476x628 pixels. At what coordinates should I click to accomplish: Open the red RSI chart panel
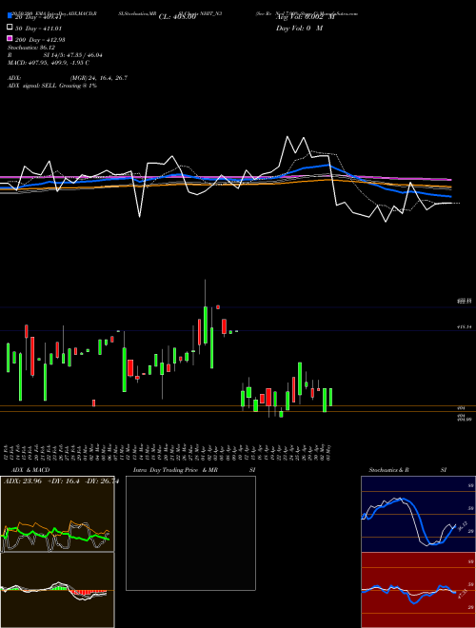click(x=418, y=590)
